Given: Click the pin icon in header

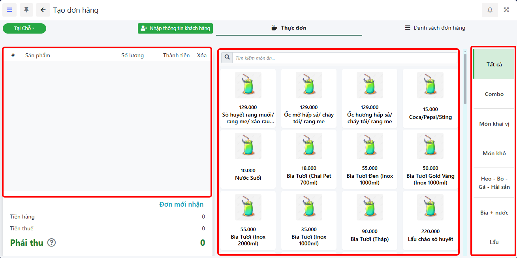Looking at the screenshot, I should [26, 10].
